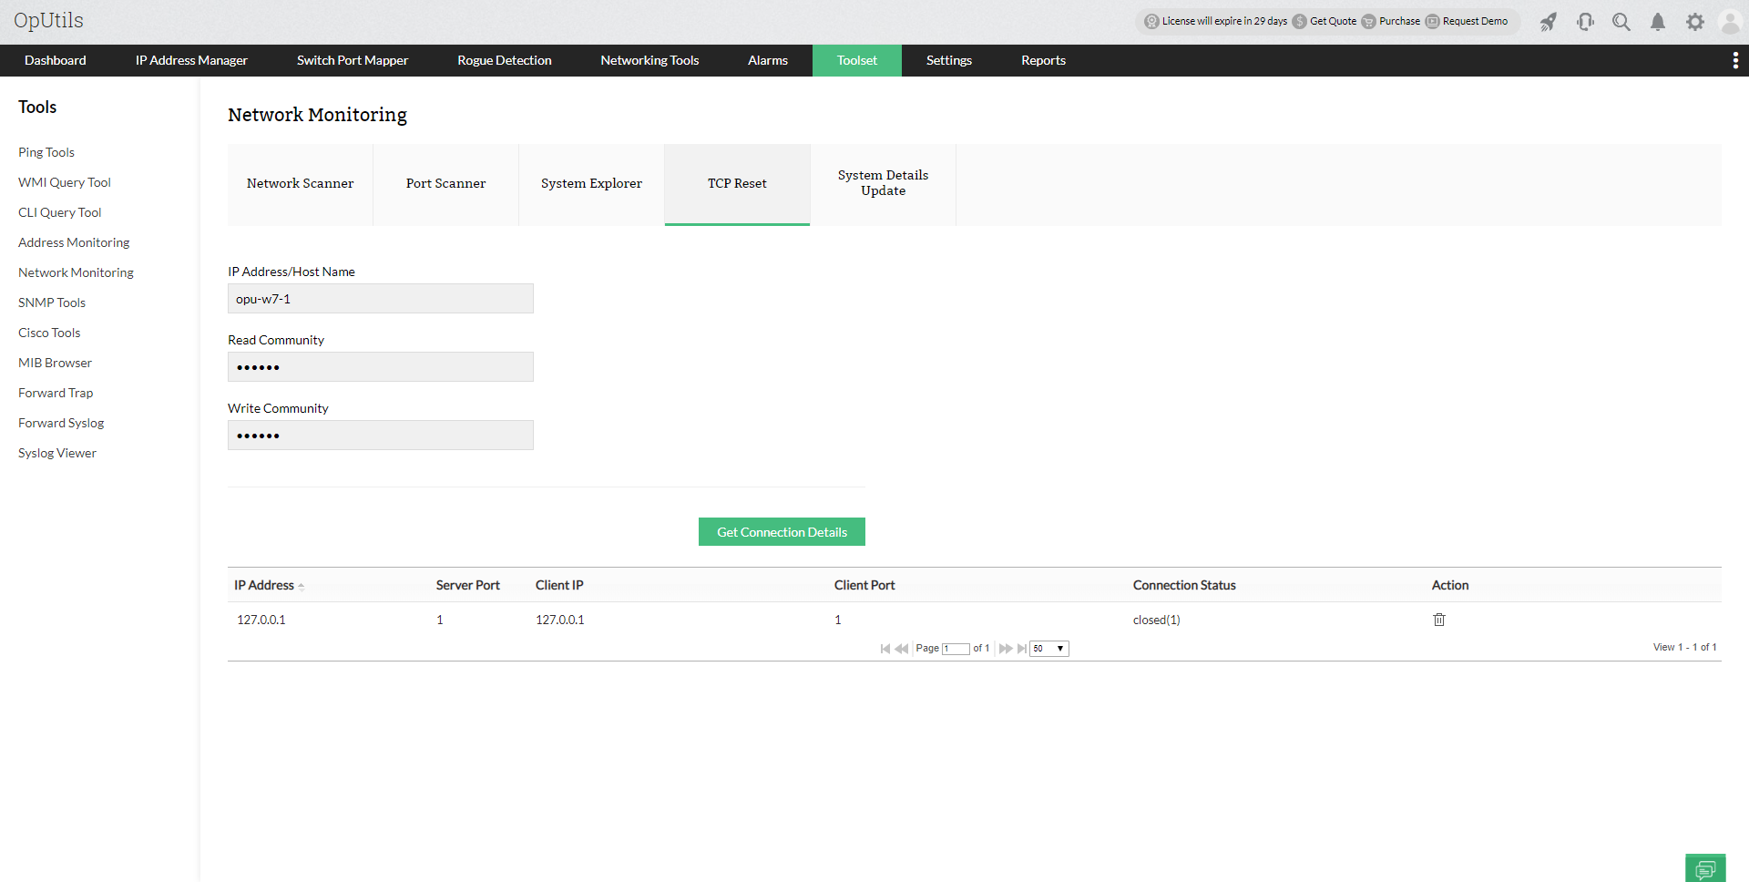Open MIB Browser in sidebar
The height and width of the screenshot is (882, 1749).
pos(55,363)
